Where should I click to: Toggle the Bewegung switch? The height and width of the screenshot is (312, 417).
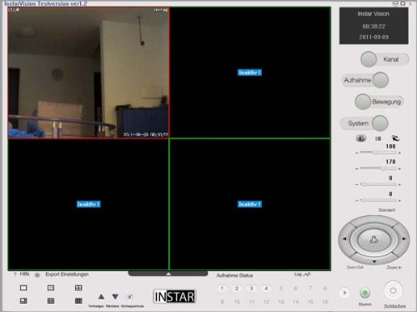[x=363, y=102]
